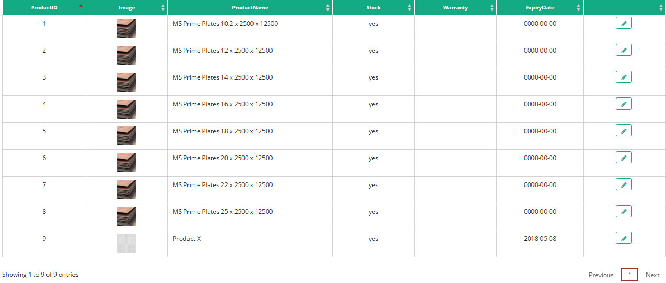
Task: Click edit icon for product 6
Action: pos(624,158)
